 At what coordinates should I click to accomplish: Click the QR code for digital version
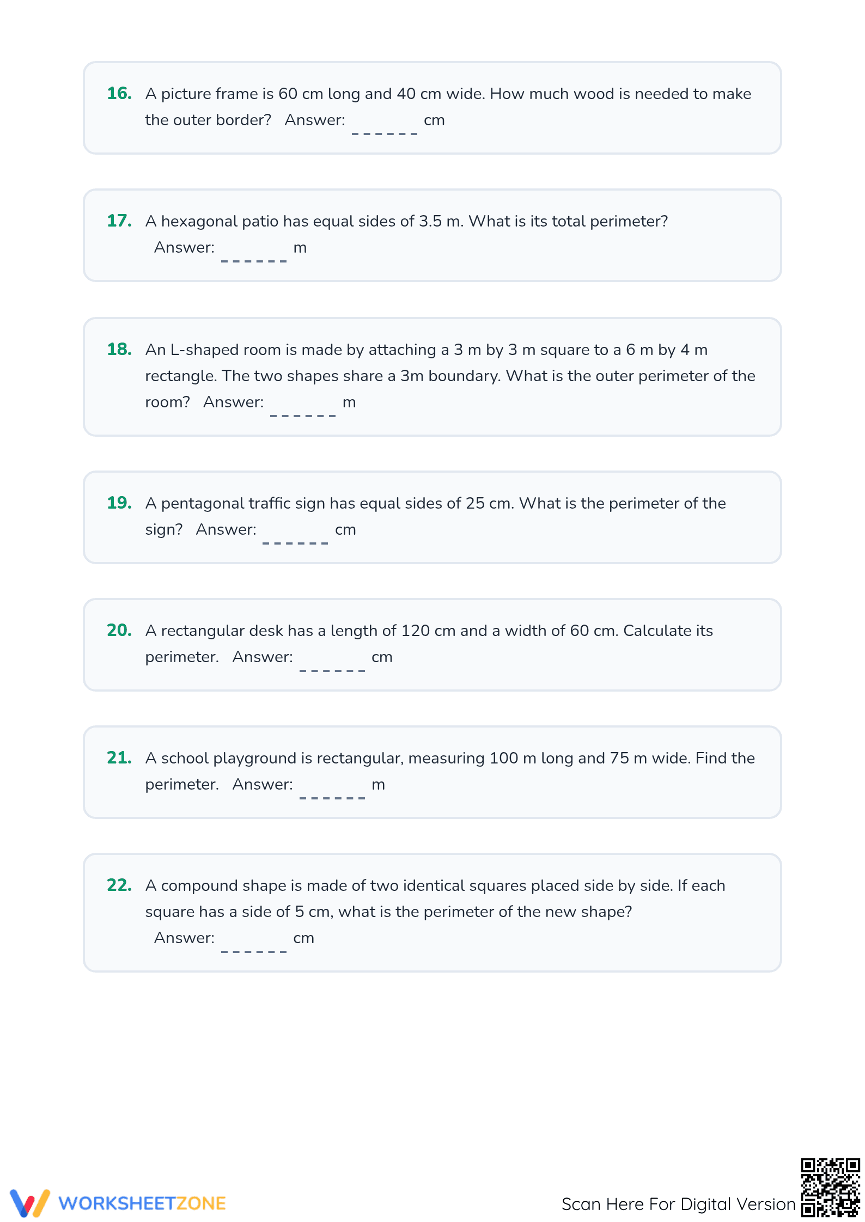point(830,1187)
